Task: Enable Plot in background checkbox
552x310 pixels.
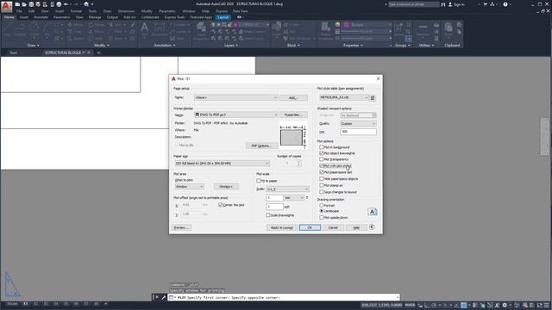Action: 322,147
